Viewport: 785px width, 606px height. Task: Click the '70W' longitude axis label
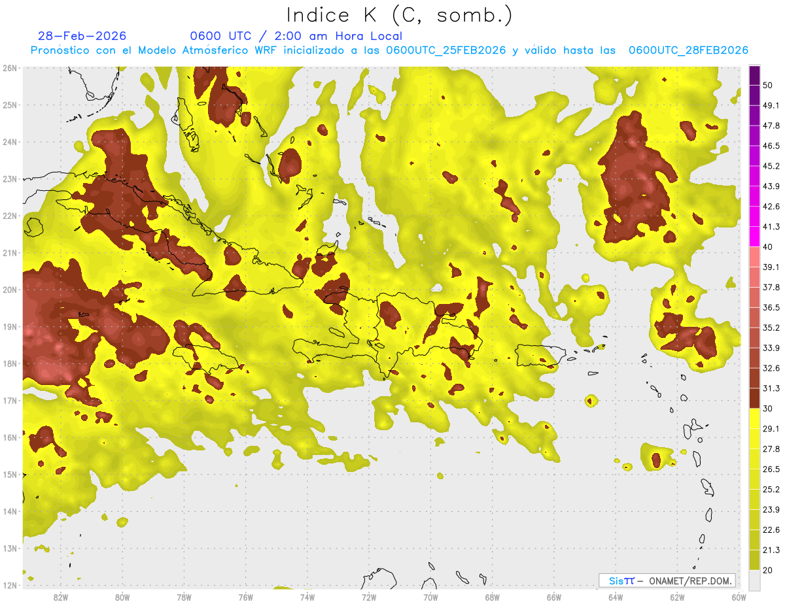point(430,598)
